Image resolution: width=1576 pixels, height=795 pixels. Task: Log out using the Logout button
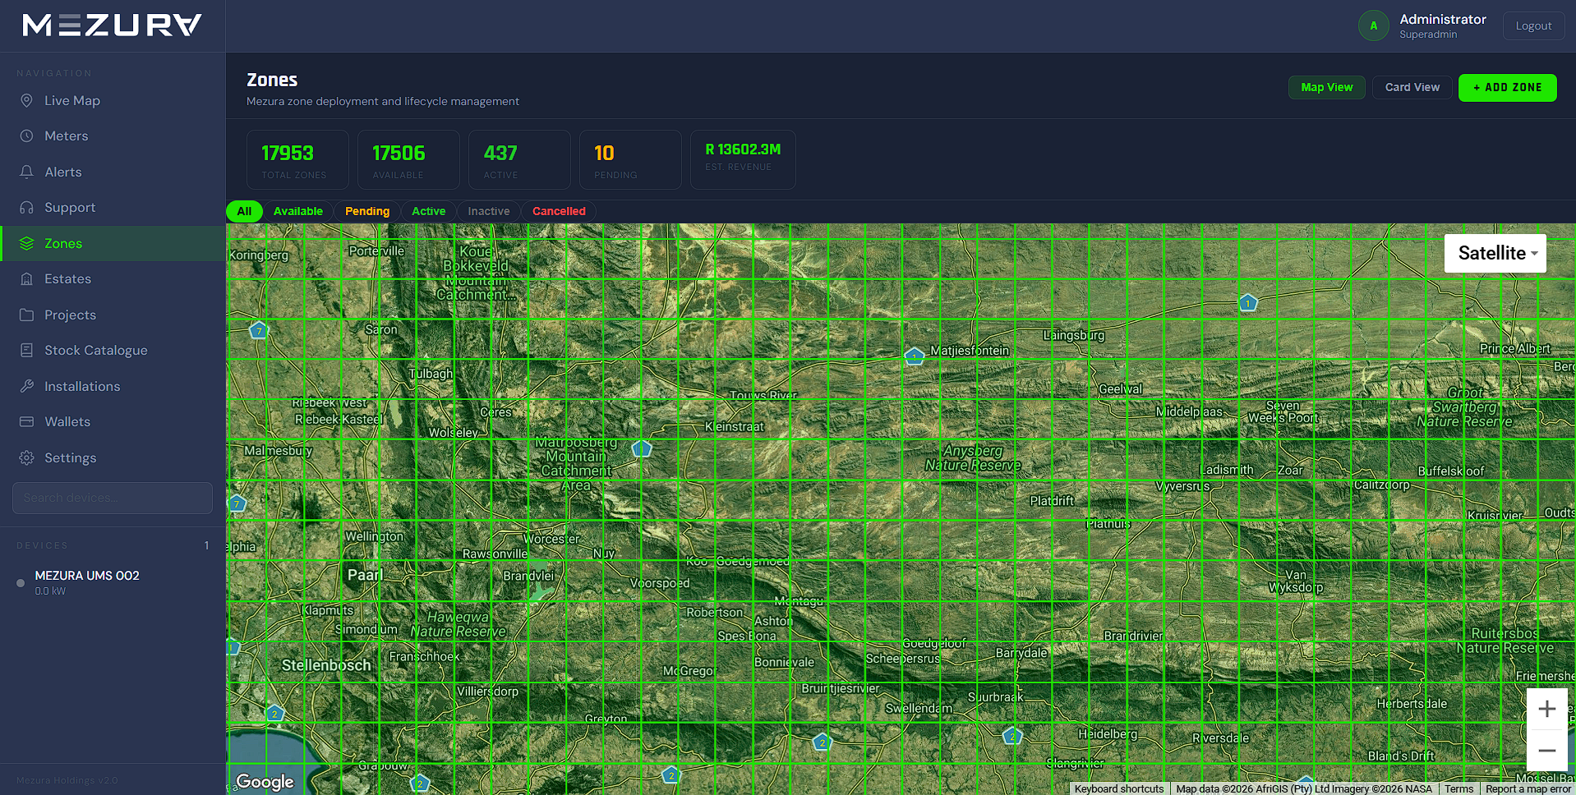point(1533,25)
